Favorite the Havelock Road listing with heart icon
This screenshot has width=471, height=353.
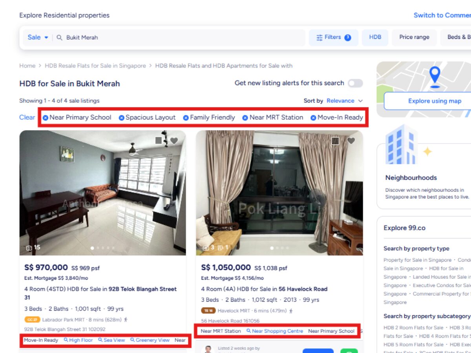point(351,140)
